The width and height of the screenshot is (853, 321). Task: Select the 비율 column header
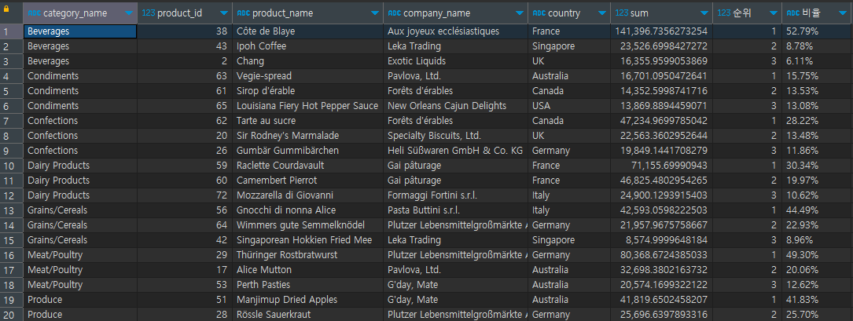[817, 13]
